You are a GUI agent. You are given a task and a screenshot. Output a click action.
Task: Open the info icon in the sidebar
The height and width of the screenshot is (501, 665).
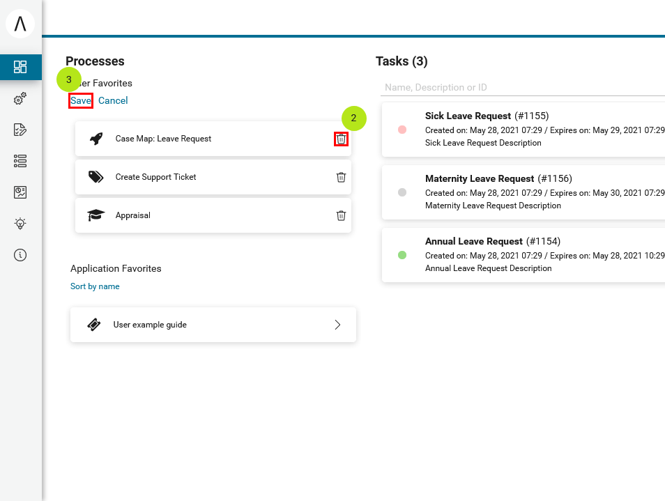pos(20,255)
